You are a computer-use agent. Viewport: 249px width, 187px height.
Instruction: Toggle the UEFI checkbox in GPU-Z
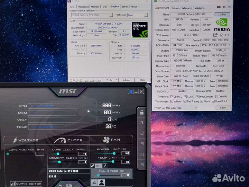(x=222, y=35)
